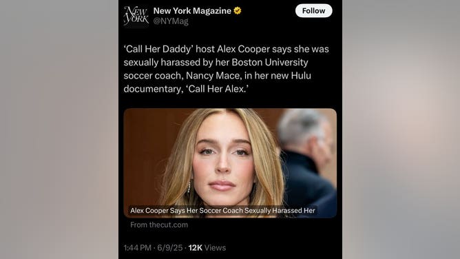Click the Alex Cooper card headline caption

(x=222, y=211)
